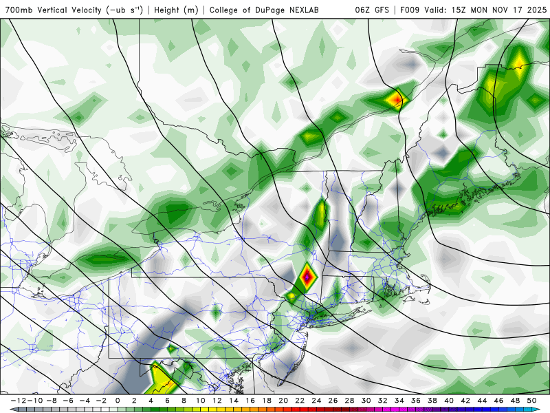
Task: Click the '-6' value on the color scale
Action: tap(67, 401)
